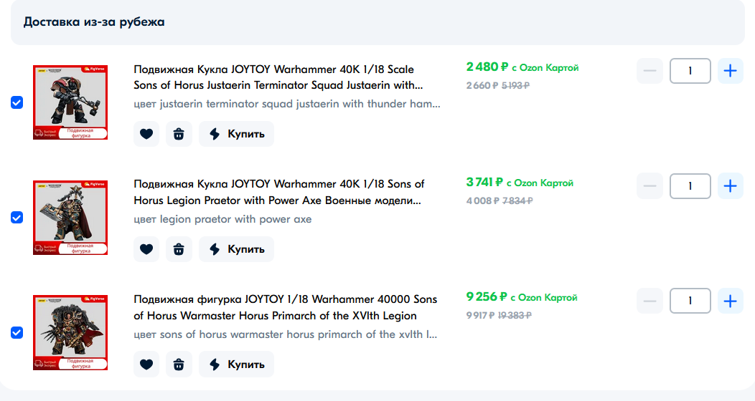
Task: Buy the Justaerin Terminator Squad now
Action: [237, 134]
